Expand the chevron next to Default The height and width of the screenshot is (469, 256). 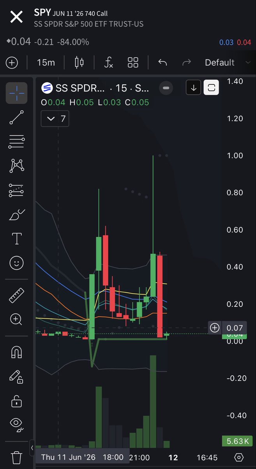(248, 63)
